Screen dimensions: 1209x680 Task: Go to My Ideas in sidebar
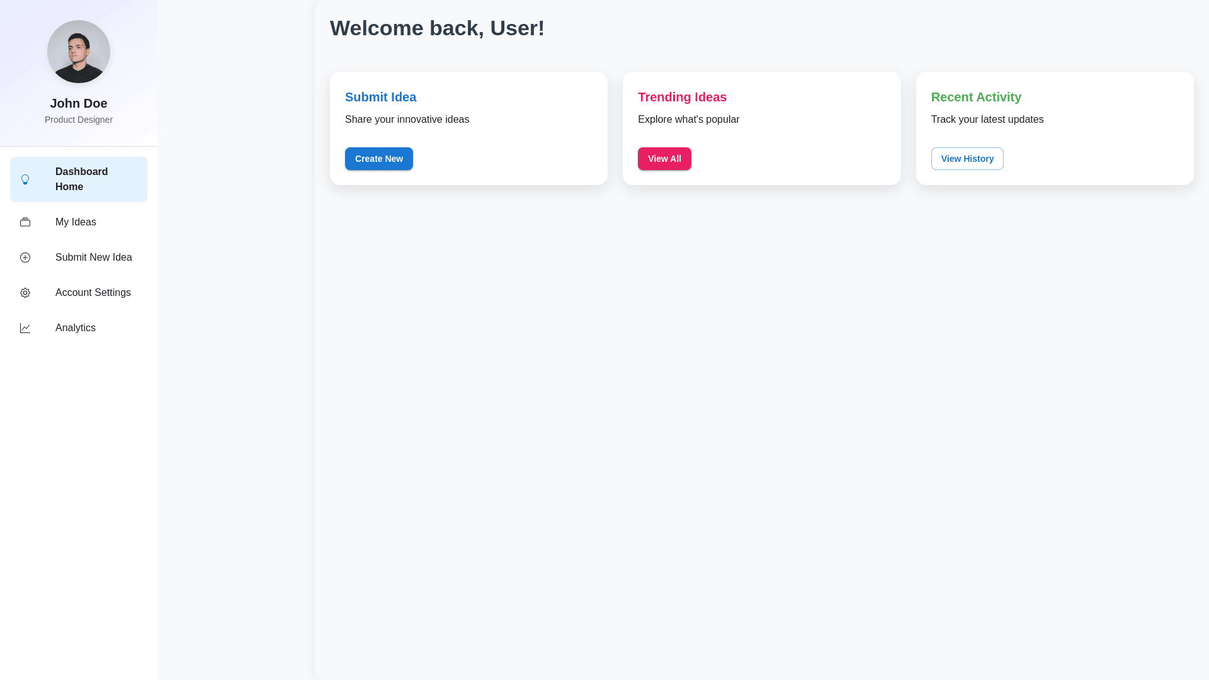pos(76,222)
